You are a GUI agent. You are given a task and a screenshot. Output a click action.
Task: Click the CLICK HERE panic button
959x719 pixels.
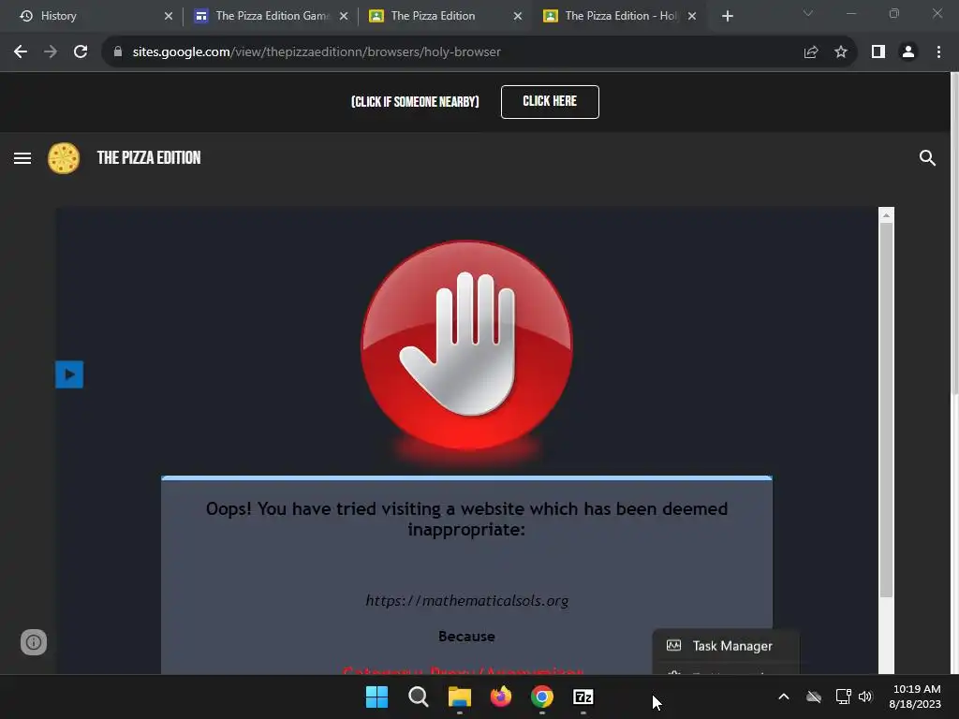[550, 102]
